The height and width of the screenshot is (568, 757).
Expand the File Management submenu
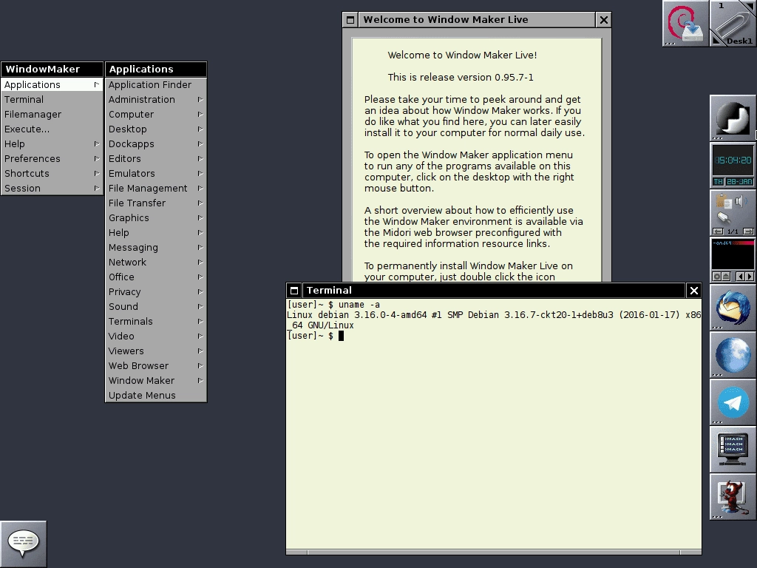coord(156,189)
